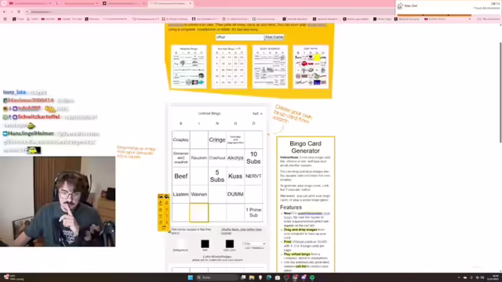Open File Explorer from the taskbar
Viewport: 502px width, 282px height.
[x=252, y=277]
